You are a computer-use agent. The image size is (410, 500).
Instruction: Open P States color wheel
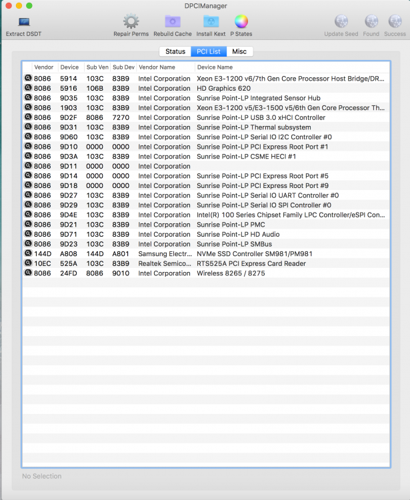tap(241, 21)
